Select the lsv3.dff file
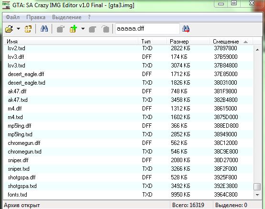265x209 pixels. coord(128,57)
